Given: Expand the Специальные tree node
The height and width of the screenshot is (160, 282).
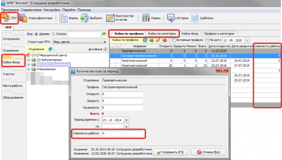Looking at the screenshot, I should click(x=29, y=69).
